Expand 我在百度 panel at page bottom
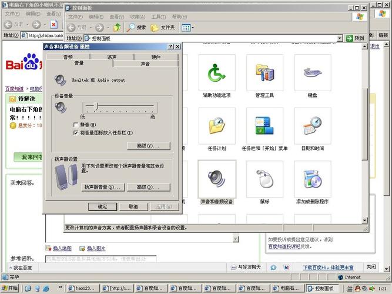Viewport: 392px width, 294px height. (21, 268)
